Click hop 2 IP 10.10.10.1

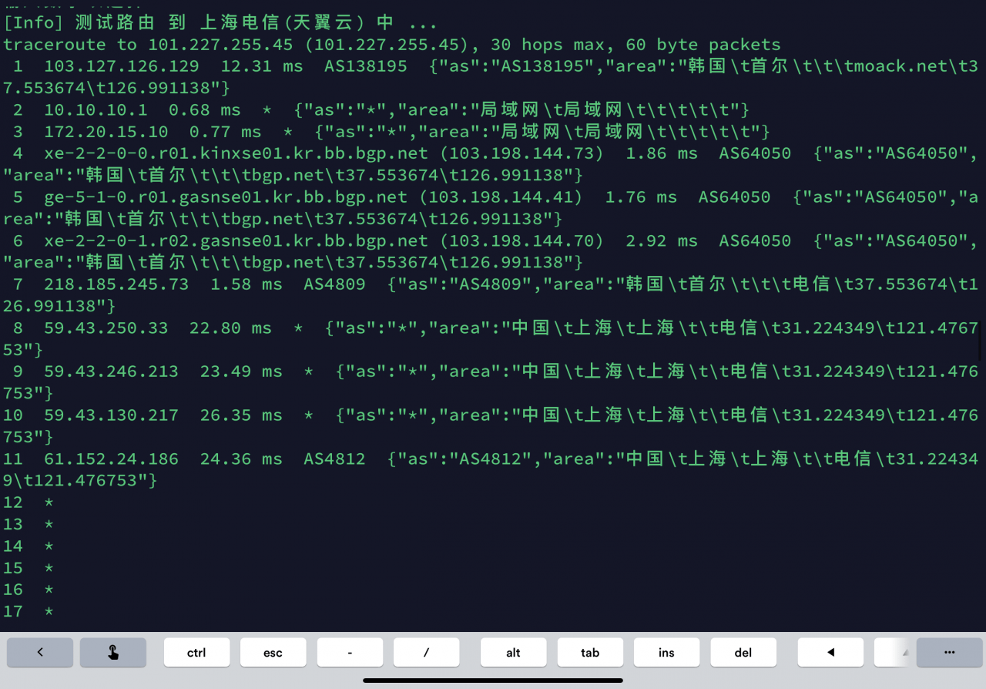(96, 110)
